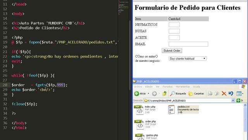Click the BUJIAS quantity field
This screenshot has height=140, width=248.
pyautogui.click(x=174, y=31)
